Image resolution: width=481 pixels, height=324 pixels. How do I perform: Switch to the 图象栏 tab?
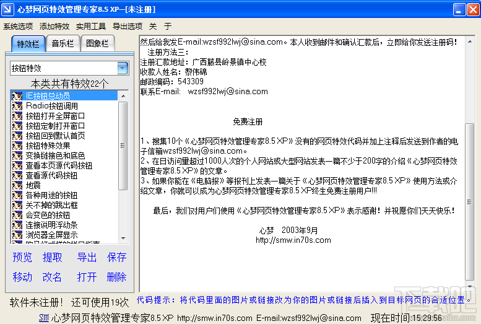97,43
